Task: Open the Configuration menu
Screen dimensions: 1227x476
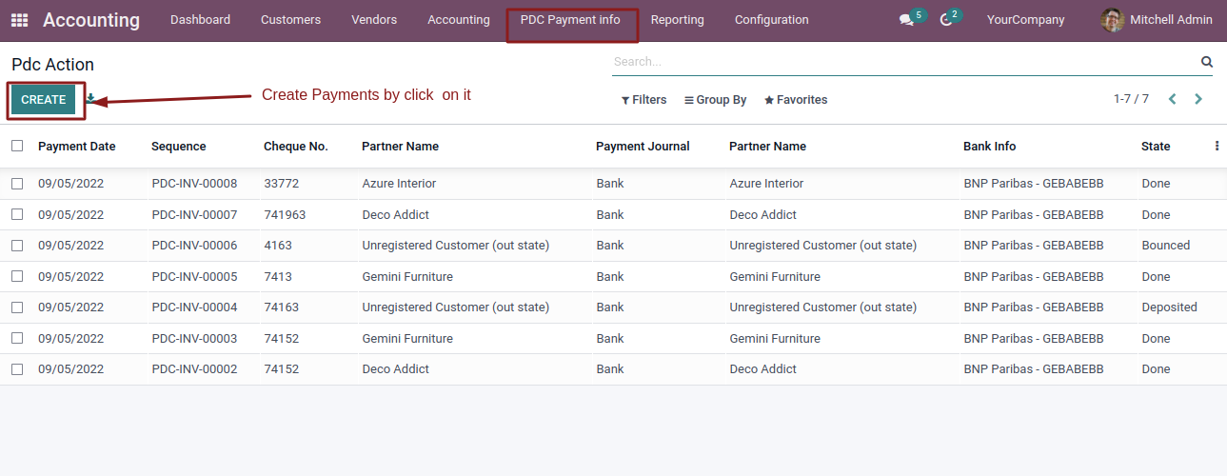Action: (772, 20)
